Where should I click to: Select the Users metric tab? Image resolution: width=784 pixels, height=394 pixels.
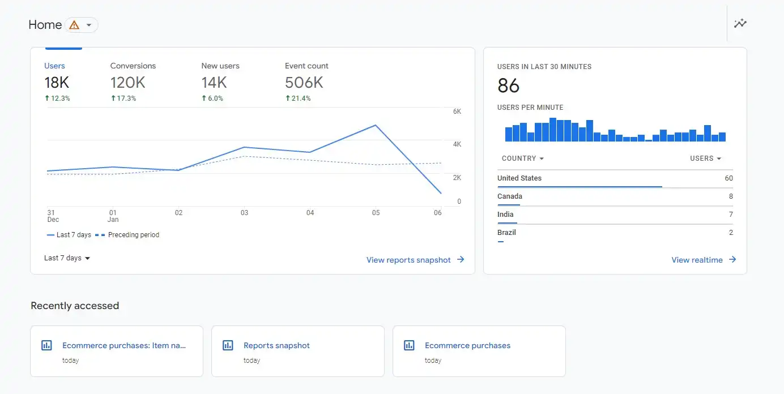point(57,82)
